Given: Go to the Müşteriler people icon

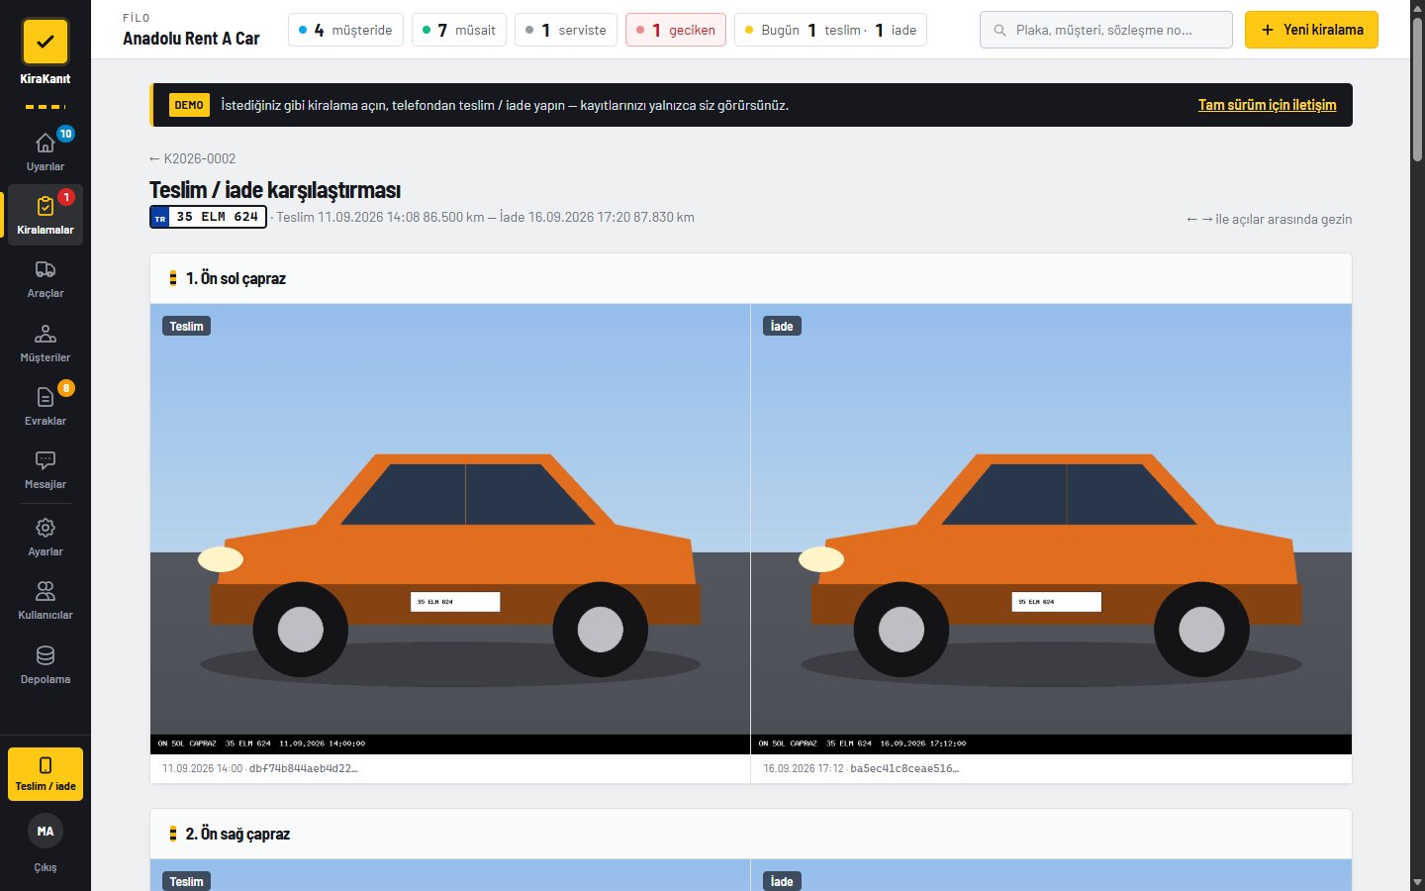Looking at the screenshot, I should click(x=46, y=334).
